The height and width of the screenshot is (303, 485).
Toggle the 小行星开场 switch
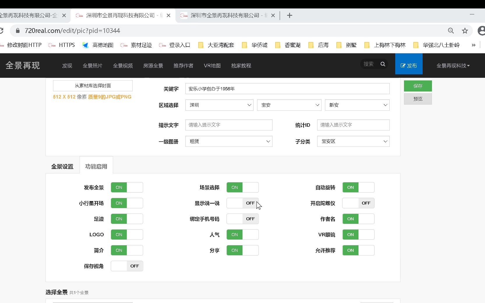coord(127,203)
